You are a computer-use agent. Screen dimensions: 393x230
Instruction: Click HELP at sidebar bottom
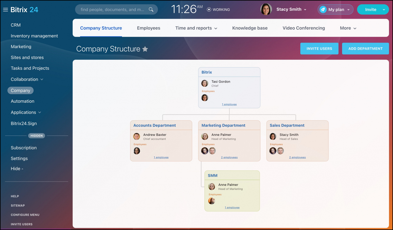click(15, 196)
